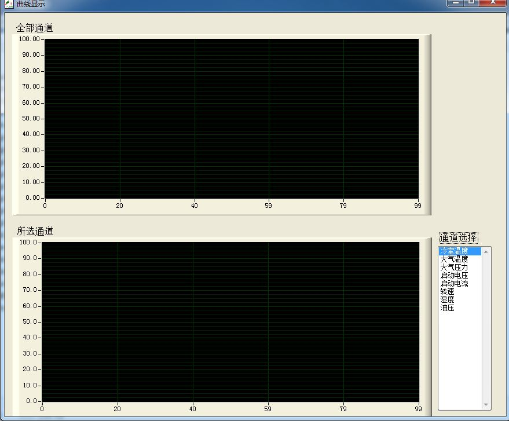
Task: Select 启动电压 channel
Action: pos(454,275)
